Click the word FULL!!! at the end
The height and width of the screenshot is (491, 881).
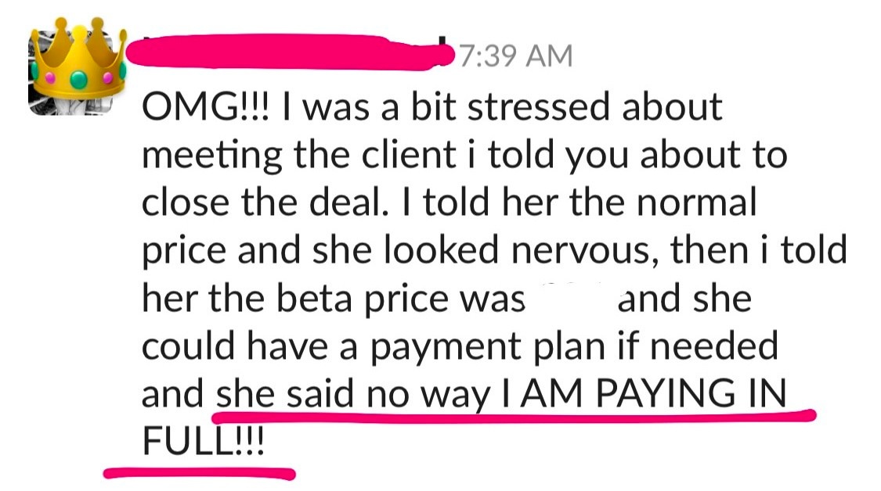tap(202, 442)
